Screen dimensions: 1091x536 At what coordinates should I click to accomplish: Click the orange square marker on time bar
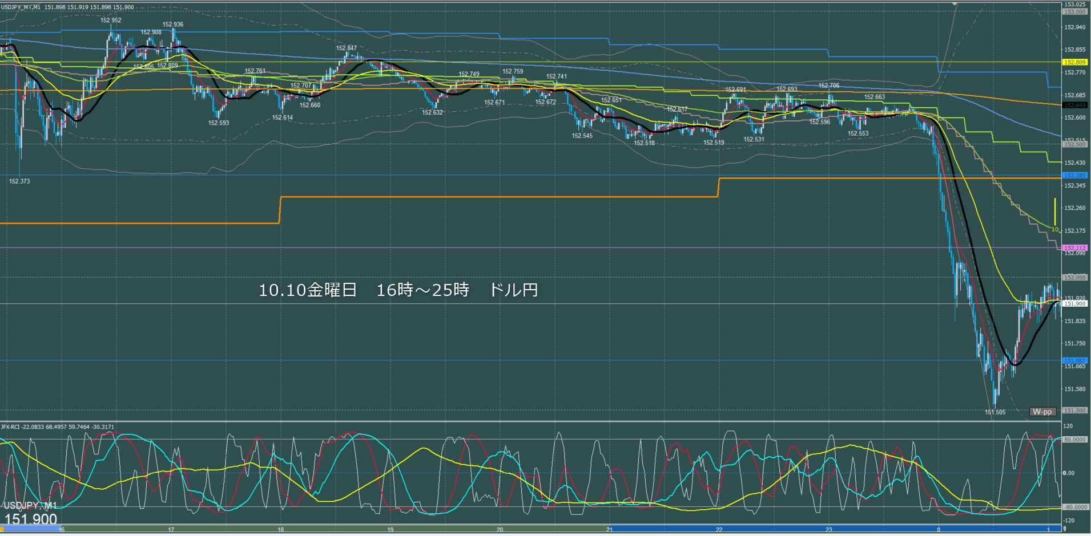2,530
